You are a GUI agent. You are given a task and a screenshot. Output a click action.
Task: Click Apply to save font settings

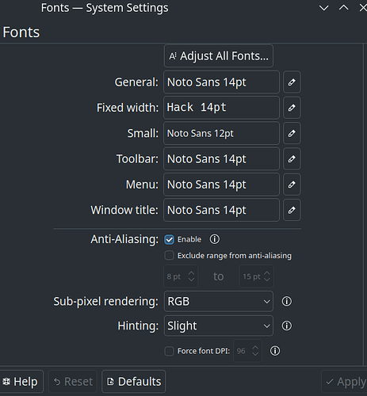point(345,382)
